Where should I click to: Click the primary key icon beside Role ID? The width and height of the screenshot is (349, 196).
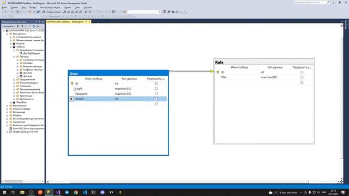218,72
